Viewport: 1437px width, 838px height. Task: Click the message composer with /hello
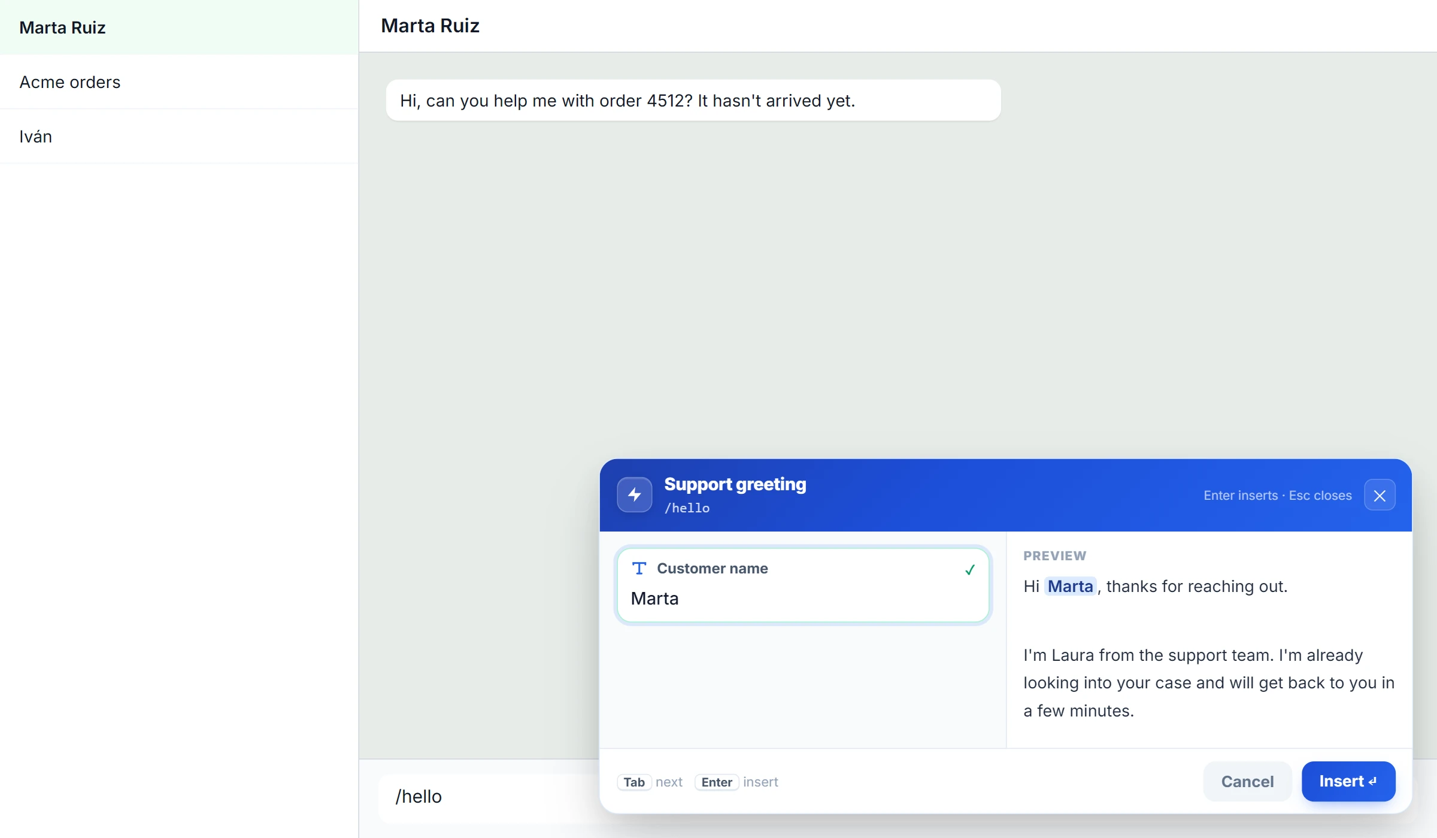488,797
